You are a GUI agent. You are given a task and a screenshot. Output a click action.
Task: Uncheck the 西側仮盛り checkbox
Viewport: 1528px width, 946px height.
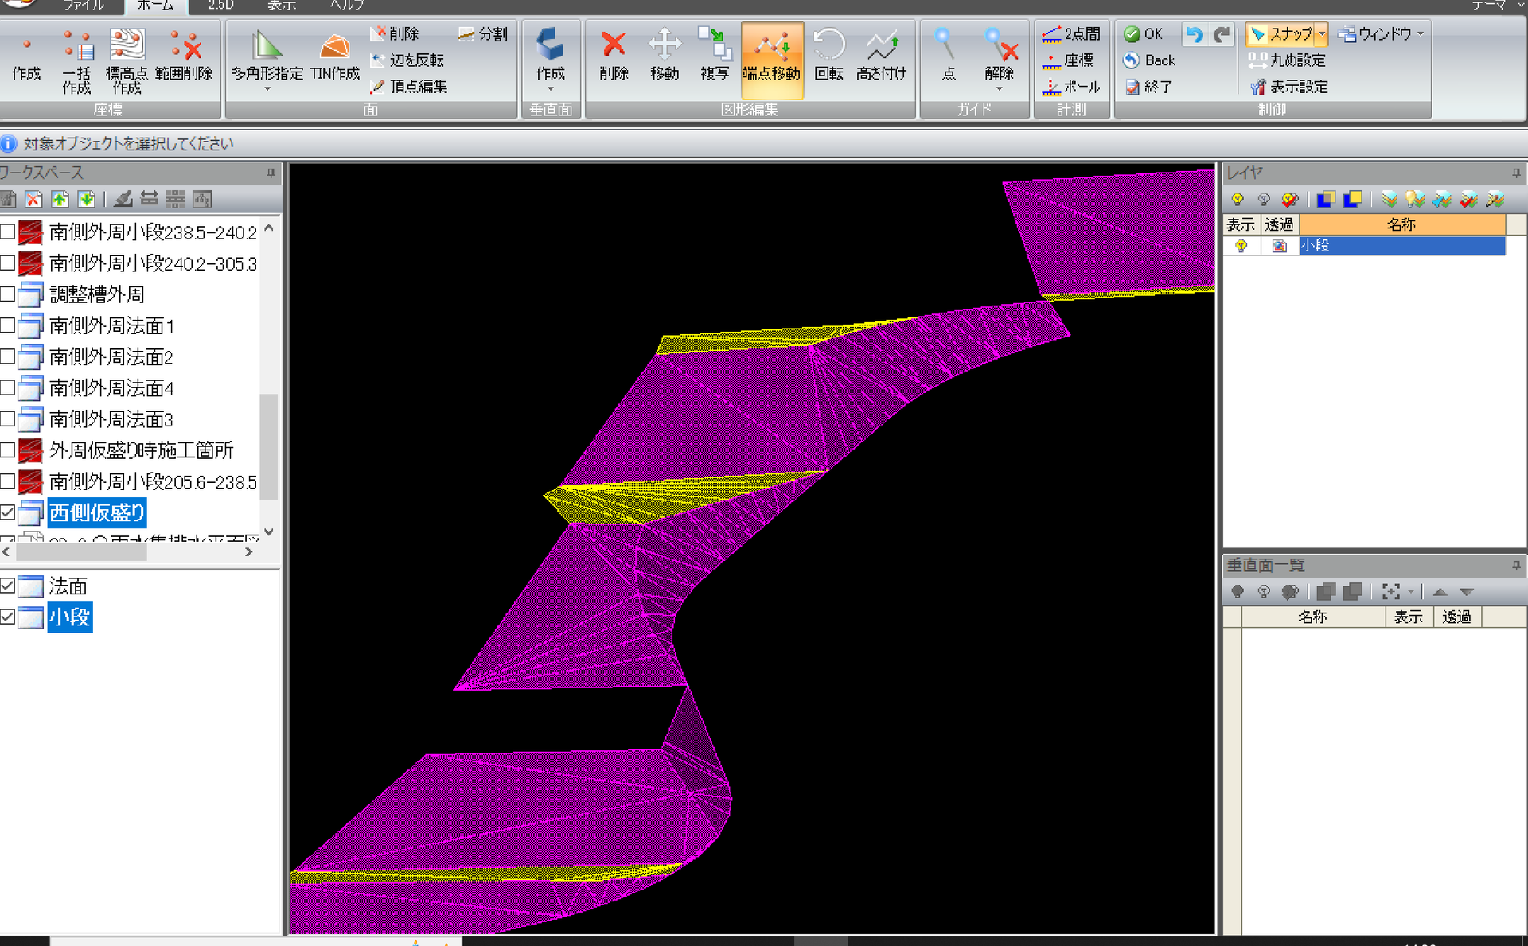click(x=8, y=512)
